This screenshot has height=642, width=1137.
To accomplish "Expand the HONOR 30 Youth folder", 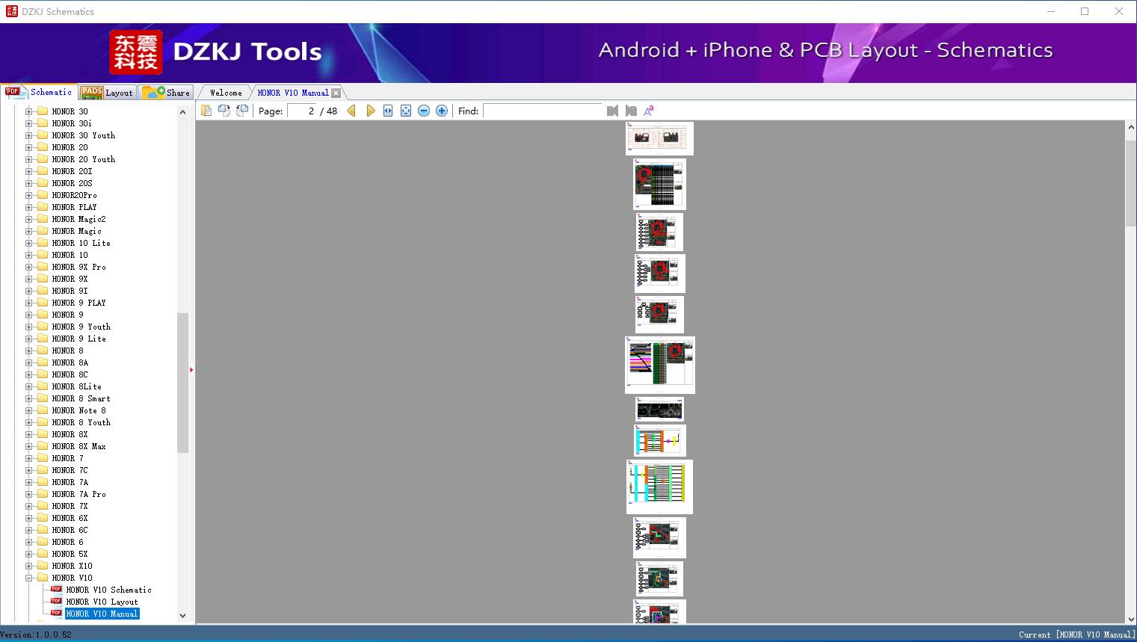I will point(28,135).
